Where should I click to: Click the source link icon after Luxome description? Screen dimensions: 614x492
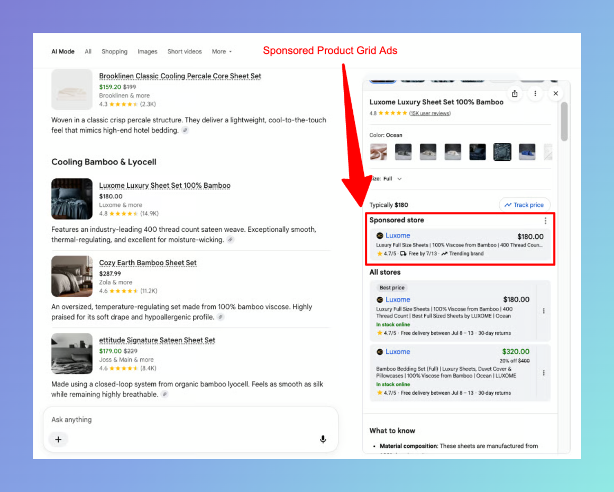click(x=231, y=240)
